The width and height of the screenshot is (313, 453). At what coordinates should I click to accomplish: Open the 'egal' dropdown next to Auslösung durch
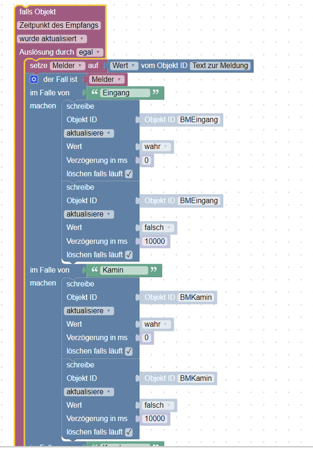coord(90,52)
